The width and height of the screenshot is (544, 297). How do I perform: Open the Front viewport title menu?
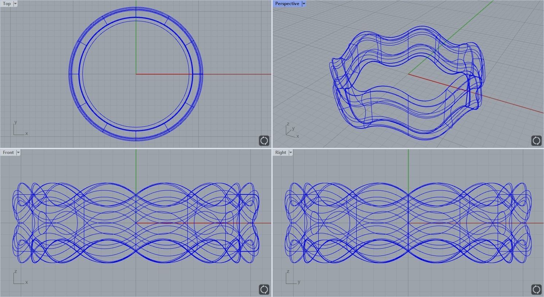[x=8, y=153]
